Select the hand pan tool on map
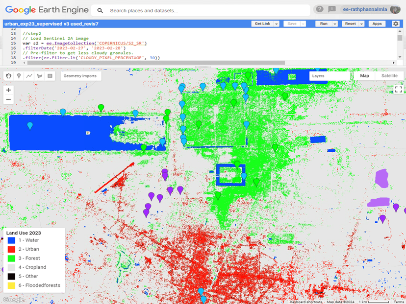Image resolution: width=406 pixels, height=304 pixels. coord(9,76)
